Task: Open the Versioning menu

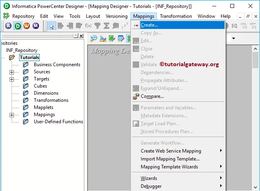Action: [x=116, y=16]
